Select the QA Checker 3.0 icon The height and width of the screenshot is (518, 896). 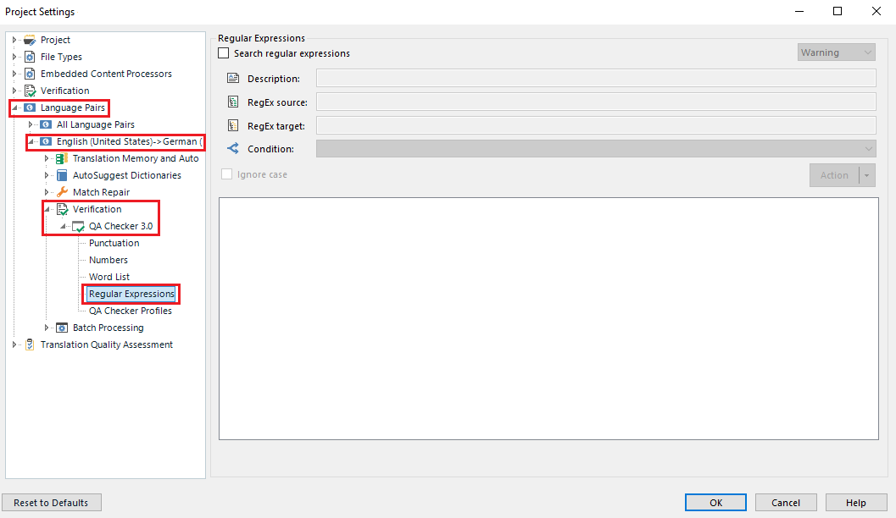pos(77,226)
